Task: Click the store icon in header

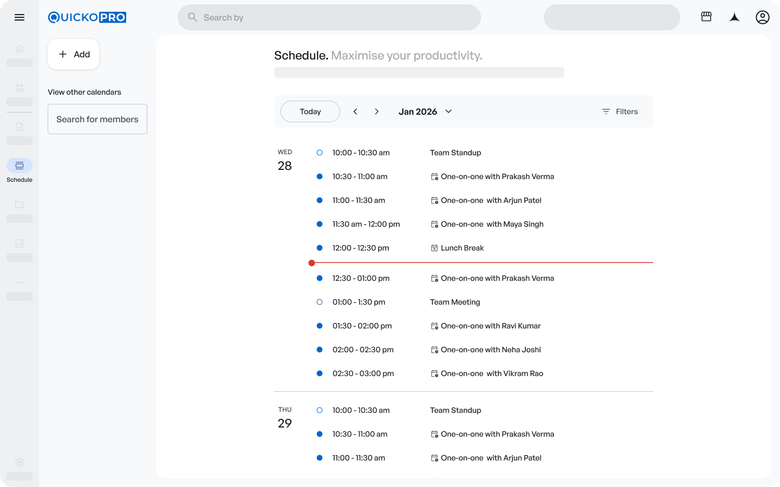Action: pos(706,17)
